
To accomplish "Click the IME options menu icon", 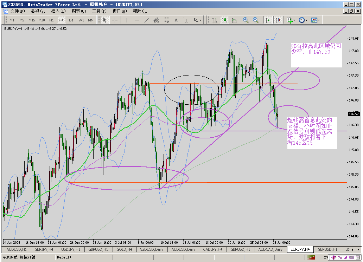I will pyautogui.click(x=358, y=257).
